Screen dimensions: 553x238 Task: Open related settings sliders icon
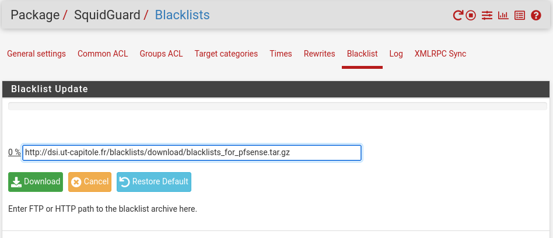[x=487, y=16]
